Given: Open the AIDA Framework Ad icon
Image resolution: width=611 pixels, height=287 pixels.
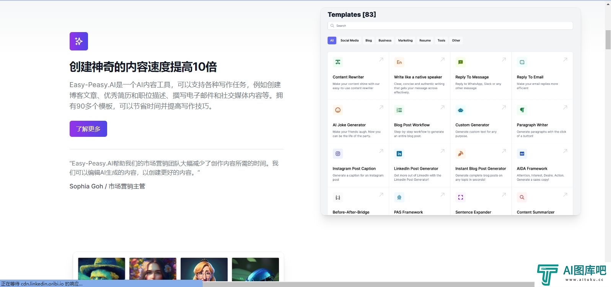Looking at the screenshot, I should (x=522, y=154).
